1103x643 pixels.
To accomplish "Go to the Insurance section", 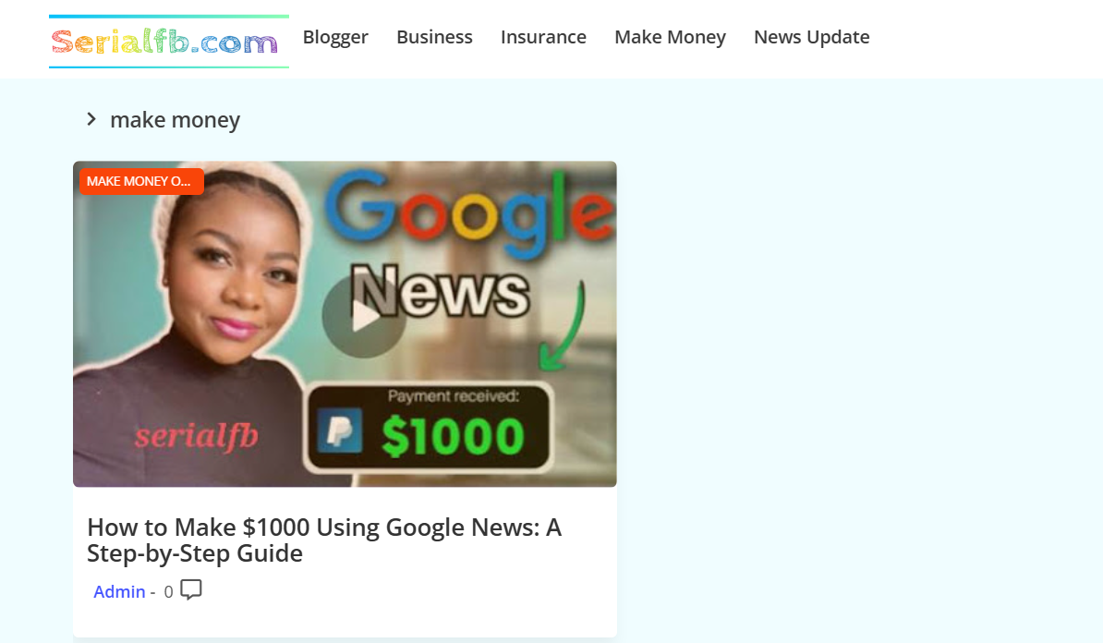I will 543,37.
